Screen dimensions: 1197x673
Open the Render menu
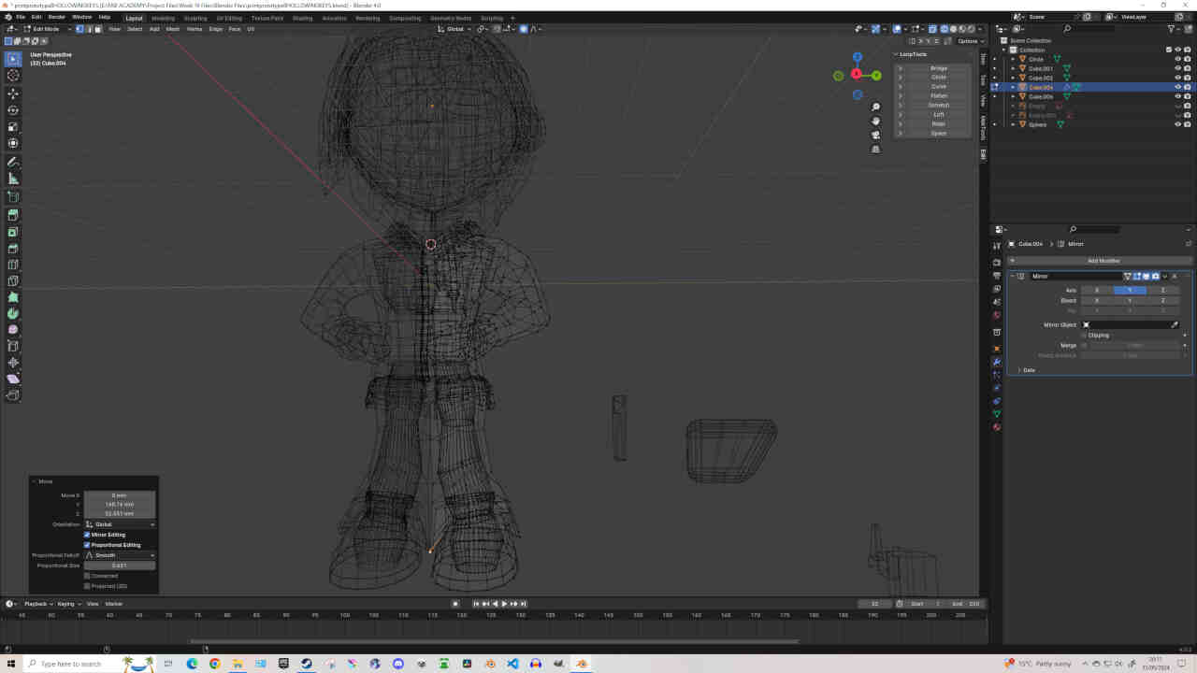[57, 17]
